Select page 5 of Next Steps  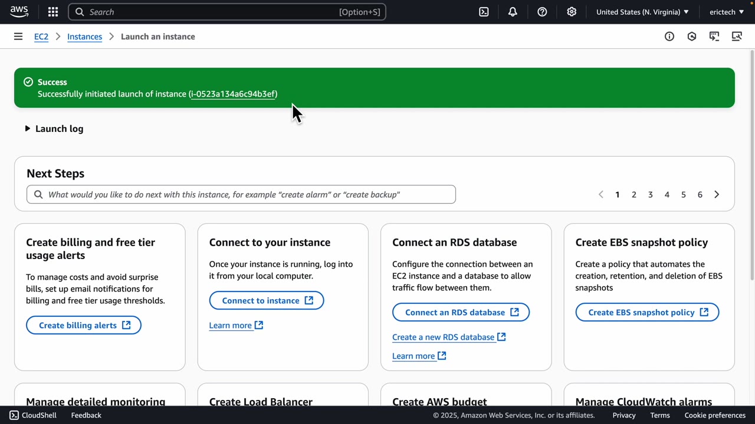tap(684, 194)
